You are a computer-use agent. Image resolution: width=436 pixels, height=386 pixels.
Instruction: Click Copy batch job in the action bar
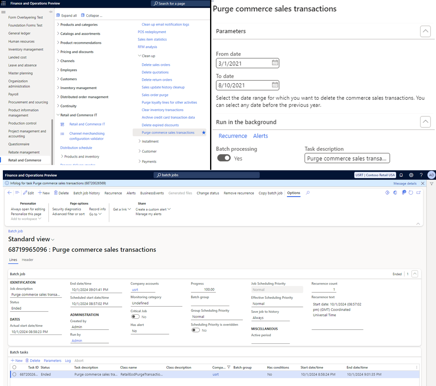(x=271, y=193)
